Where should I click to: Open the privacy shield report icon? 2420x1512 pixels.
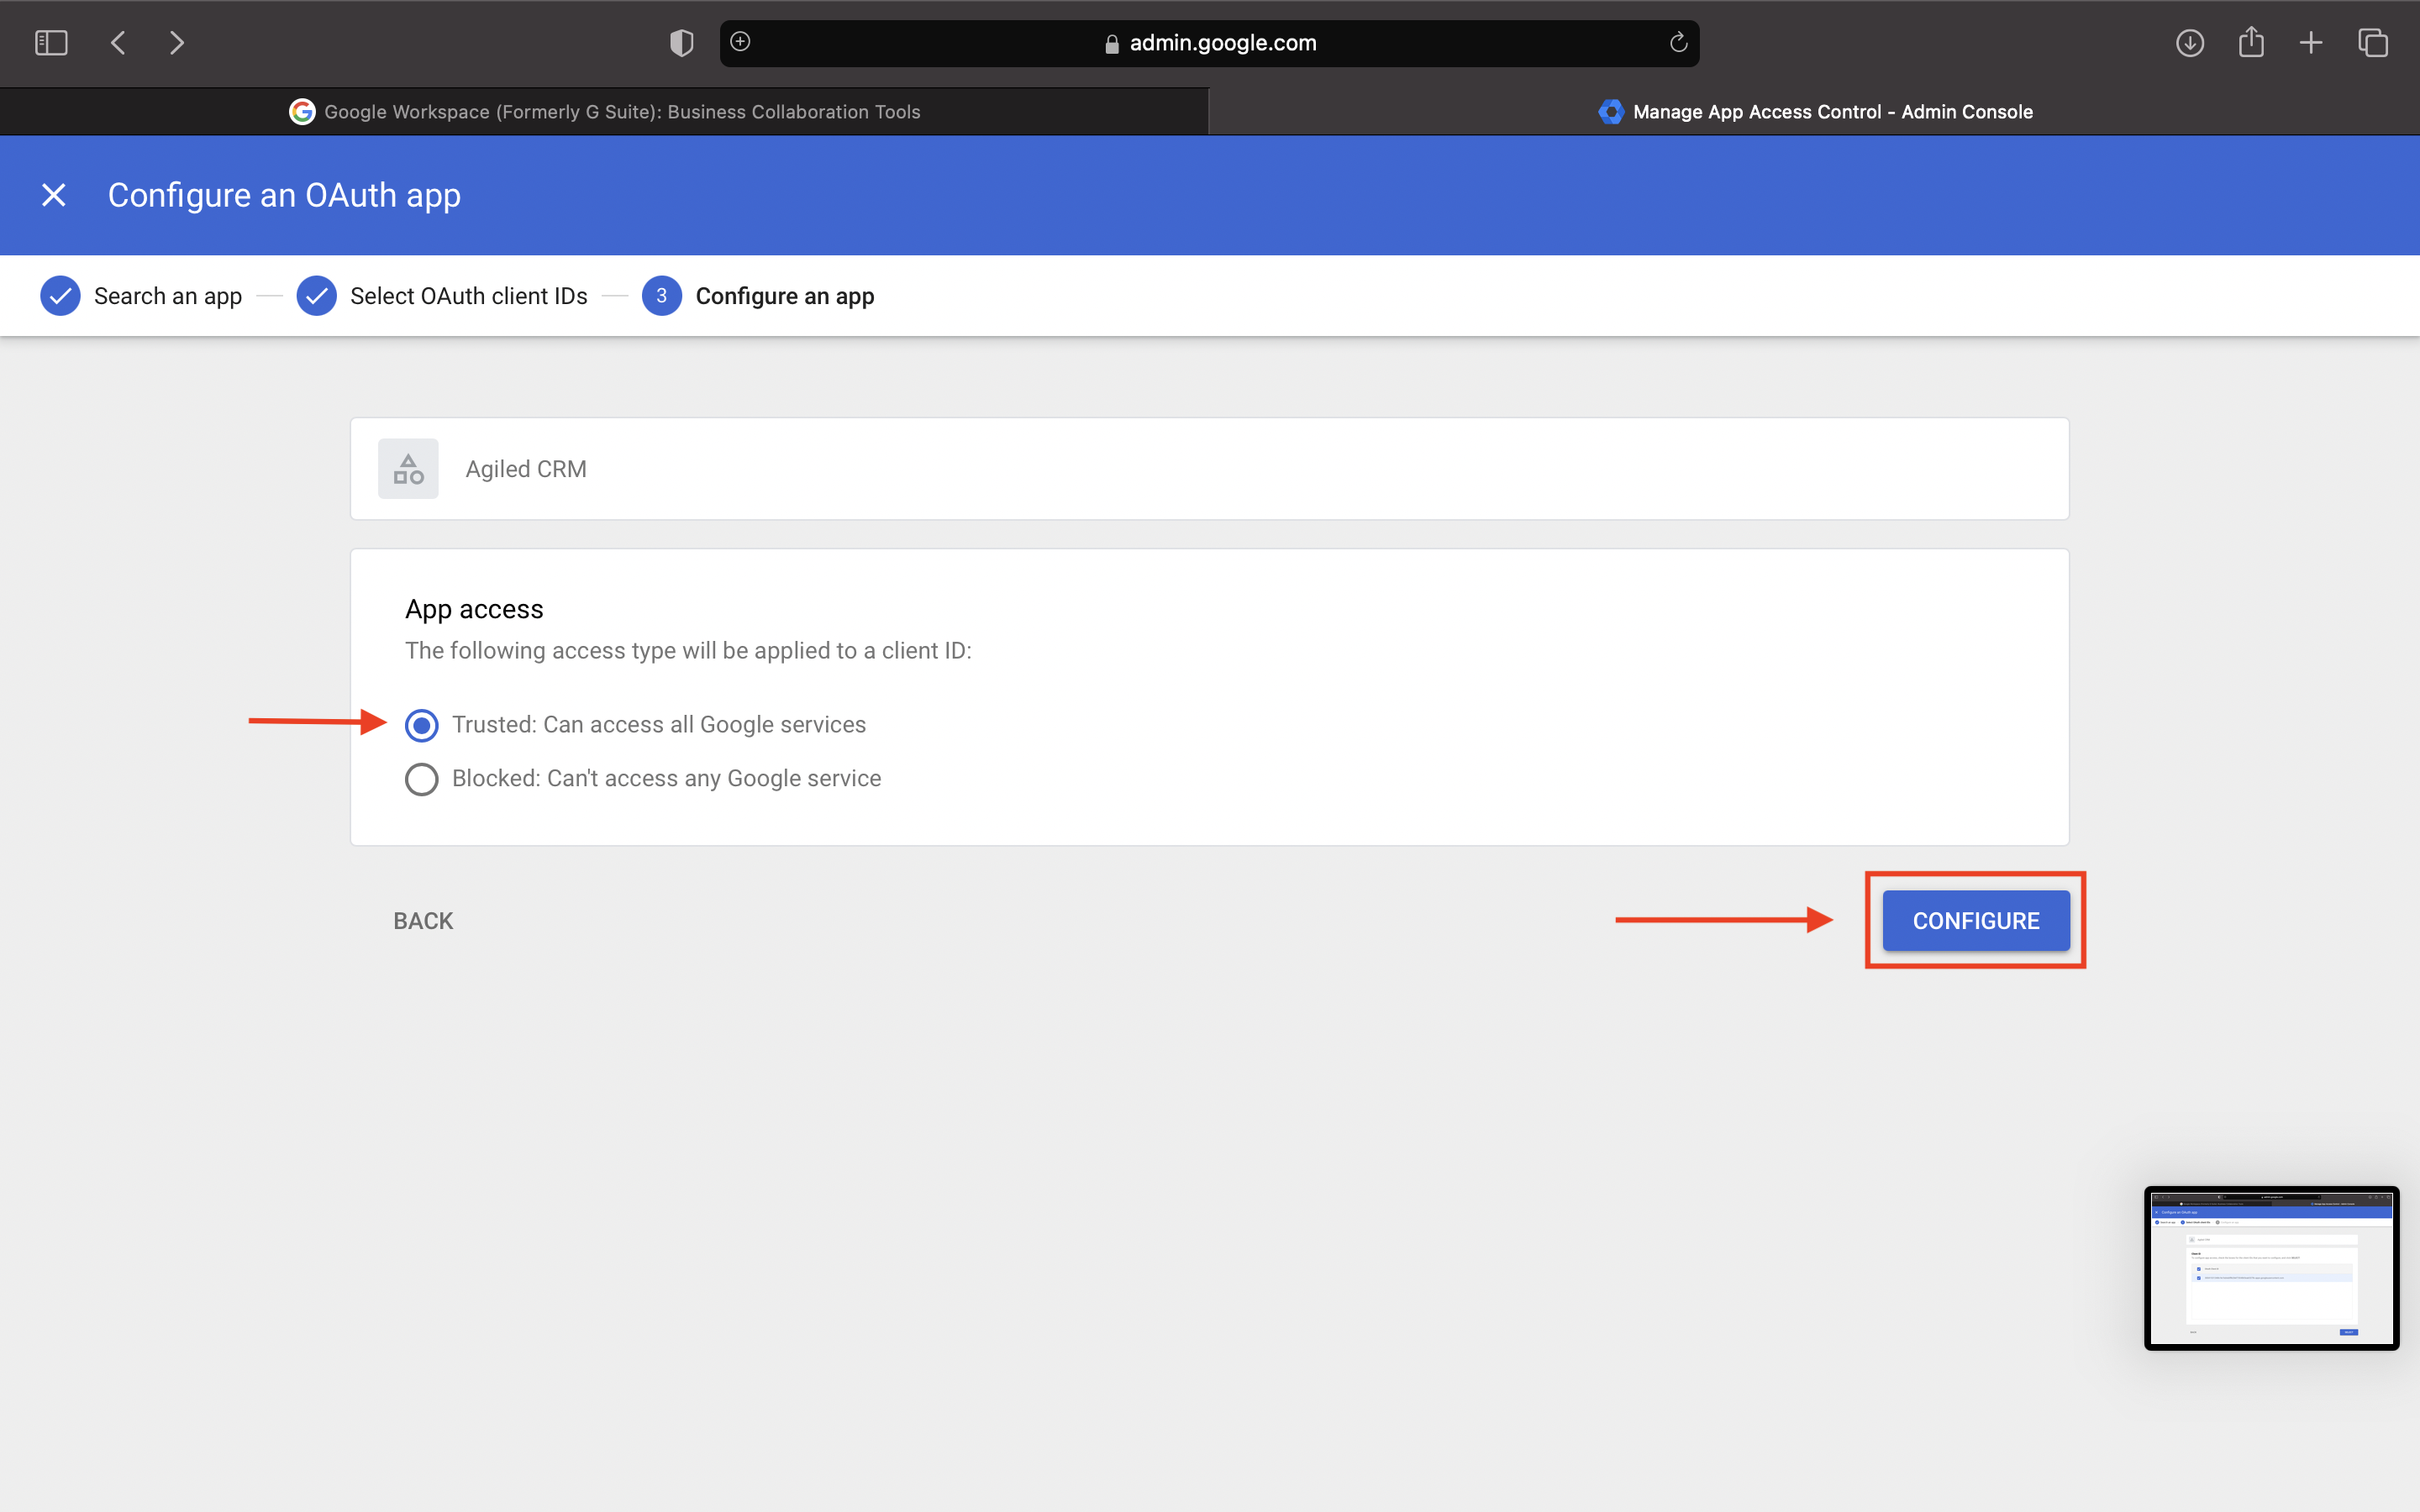click(681, 43)
